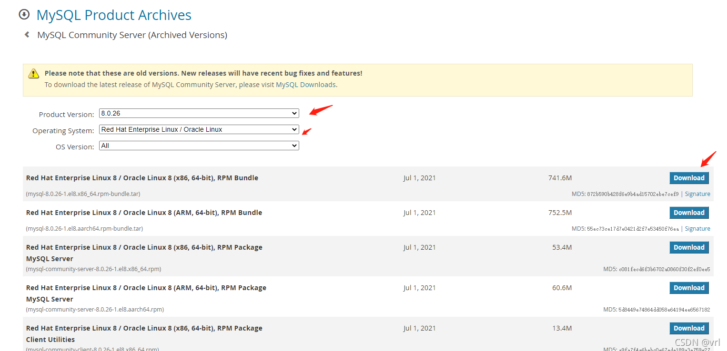This screenshot has height=351, width=727.
Task: Open the OS Version dropdown showing All
Action: pos(199,146)
